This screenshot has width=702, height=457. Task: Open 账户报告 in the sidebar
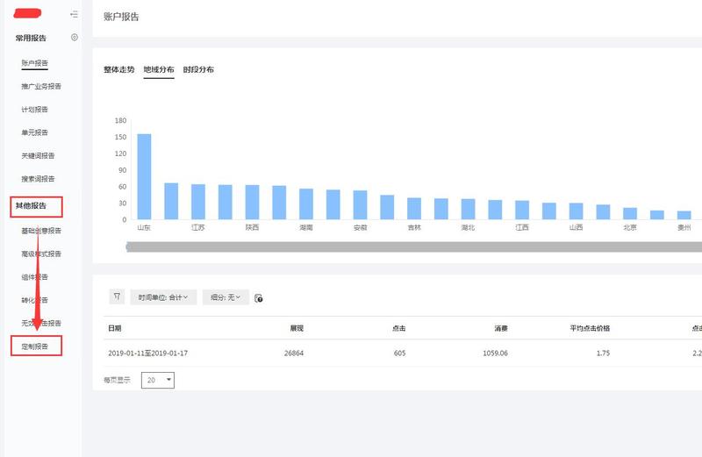pyautogui.click(x=34, y=63)
